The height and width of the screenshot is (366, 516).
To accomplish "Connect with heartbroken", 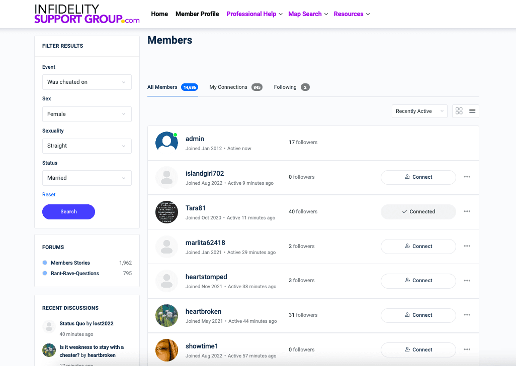I will [418, 315].
